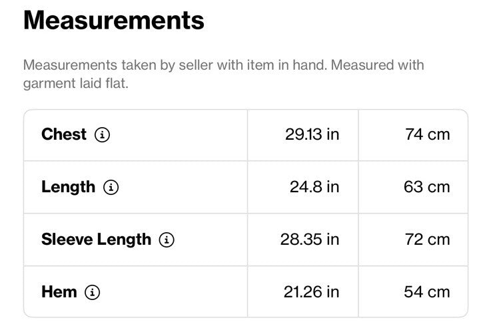Click the "garment laid flat" text line
Screen dimensions: 477x336
pos(76,84)
